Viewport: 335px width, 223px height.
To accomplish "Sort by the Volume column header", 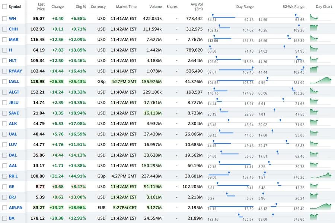I will coord(156,7).
